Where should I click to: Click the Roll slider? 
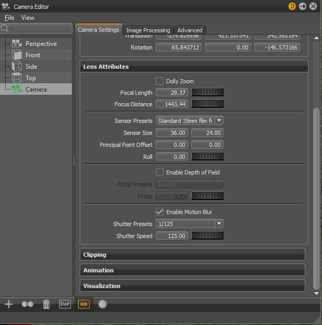point(207,156)
